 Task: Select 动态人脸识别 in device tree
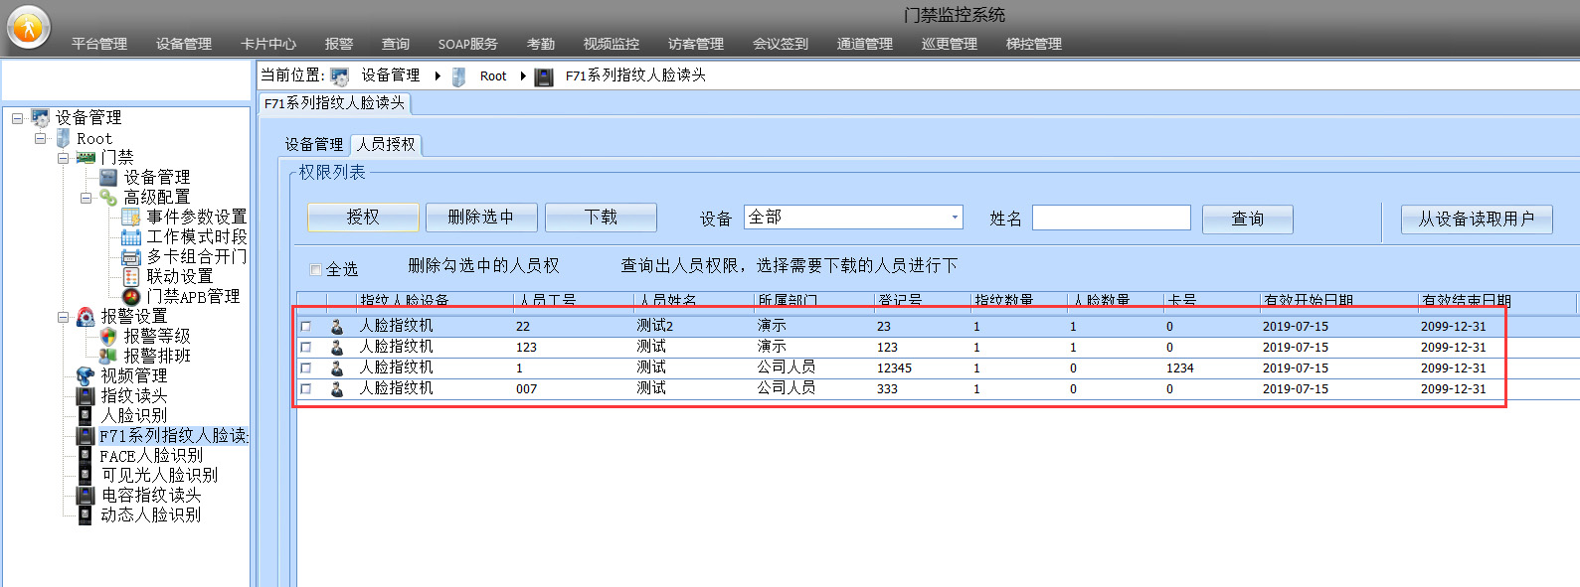tap(150, 514)
